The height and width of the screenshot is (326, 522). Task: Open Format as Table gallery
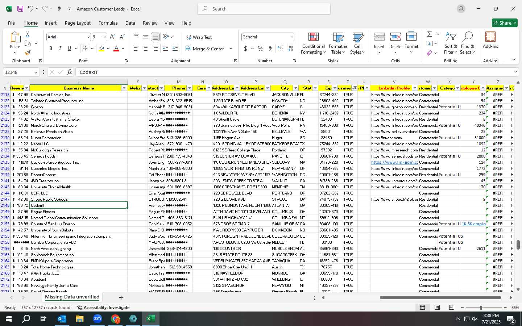338,43
